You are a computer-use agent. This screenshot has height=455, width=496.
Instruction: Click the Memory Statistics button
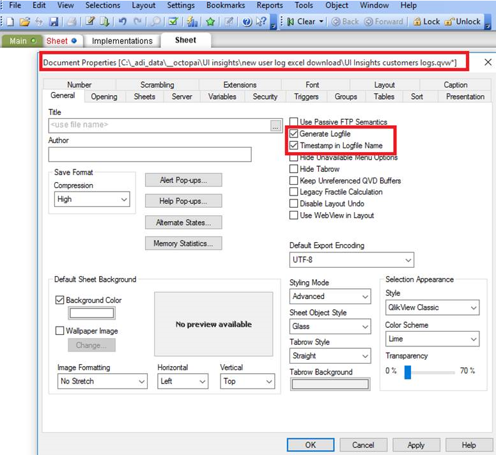tap(183, 243)
